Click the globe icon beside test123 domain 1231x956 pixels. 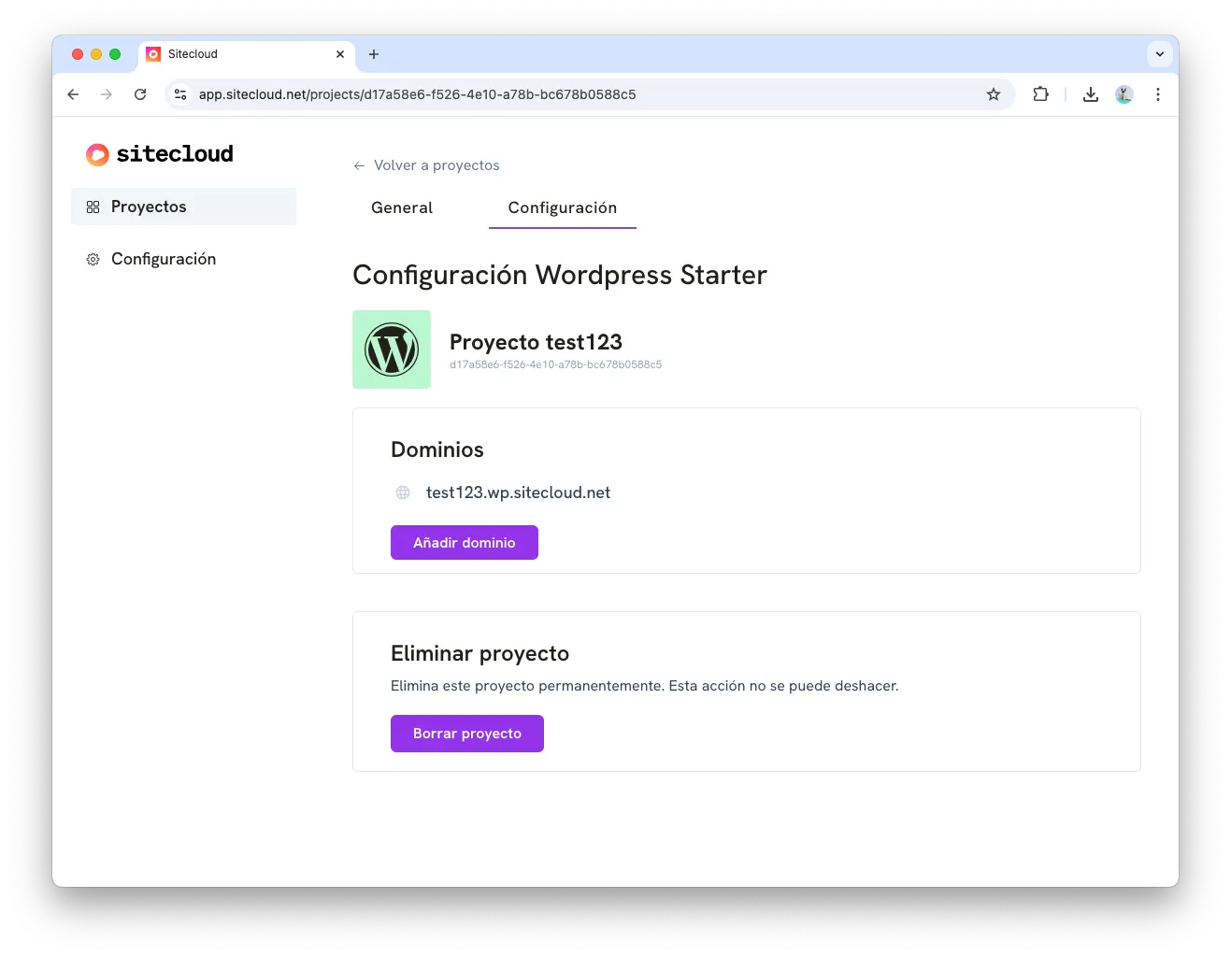[x=403, y=492]
